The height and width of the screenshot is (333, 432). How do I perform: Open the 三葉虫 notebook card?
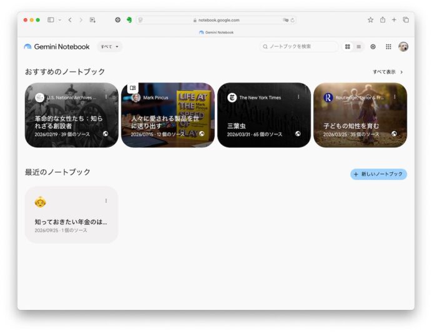tap(264, 115)
